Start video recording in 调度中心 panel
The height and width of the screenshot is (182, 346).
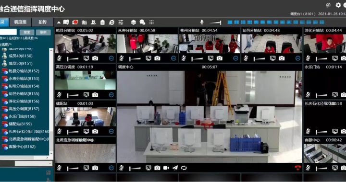(x=166, y=168)
